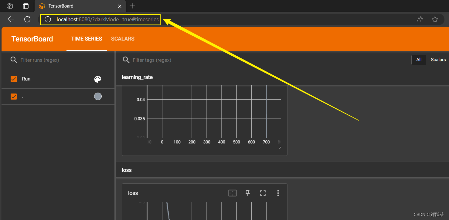The image size is (449, 220).
Task: Toggle the Run checkbox
Action: [x=14, y=79]
